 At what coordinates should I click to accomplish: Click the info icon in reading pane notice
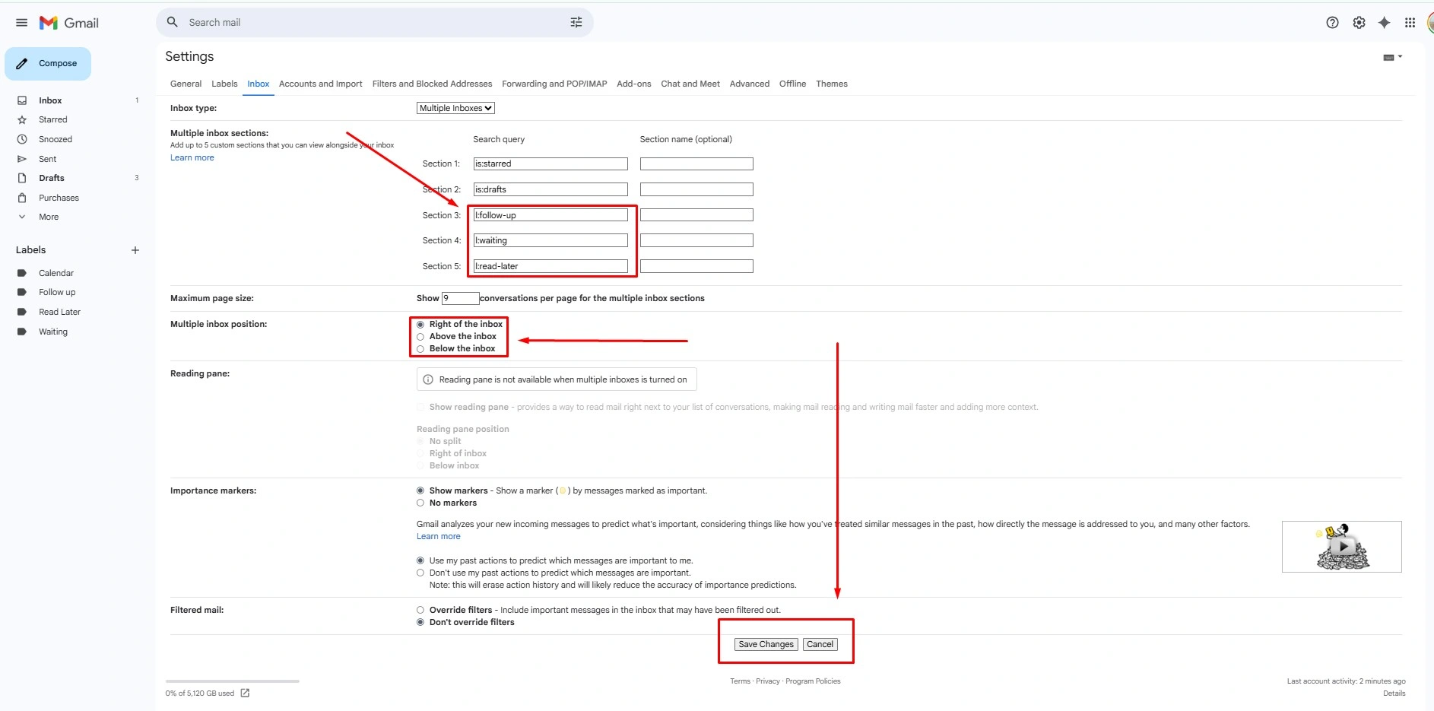point(428,379)
